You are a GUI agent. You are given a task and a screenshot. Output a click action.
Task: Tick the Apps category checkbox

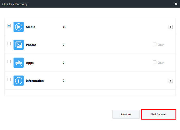(x=9, y=62)
